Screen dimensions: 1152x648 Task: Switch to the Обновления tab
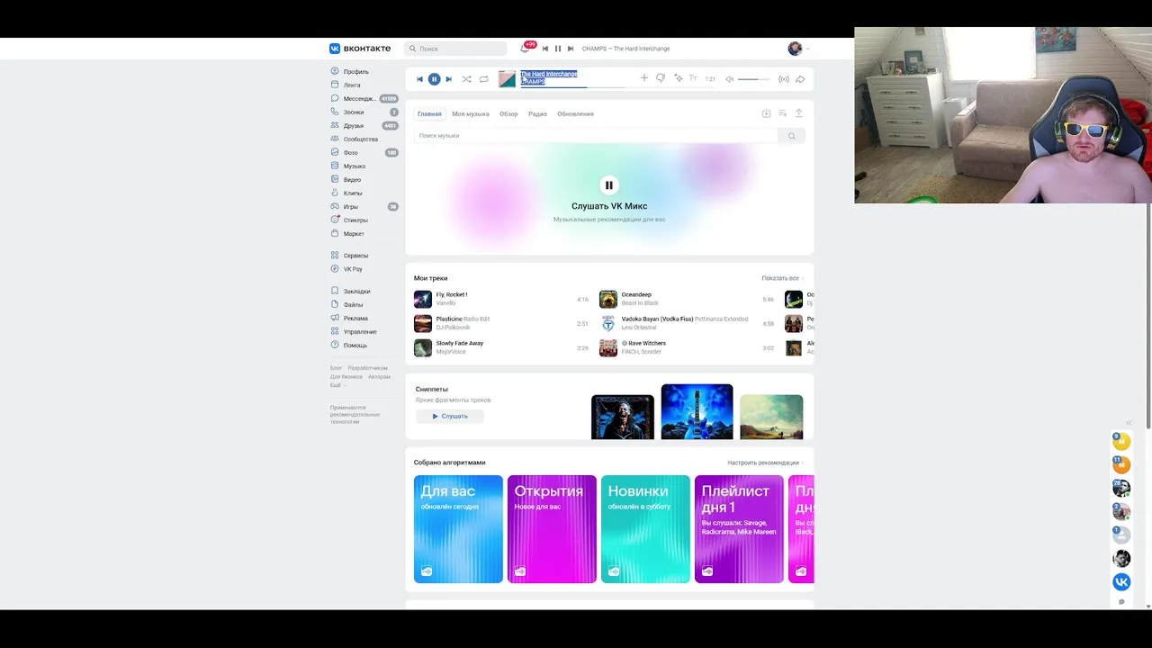[x=575, y=114]
